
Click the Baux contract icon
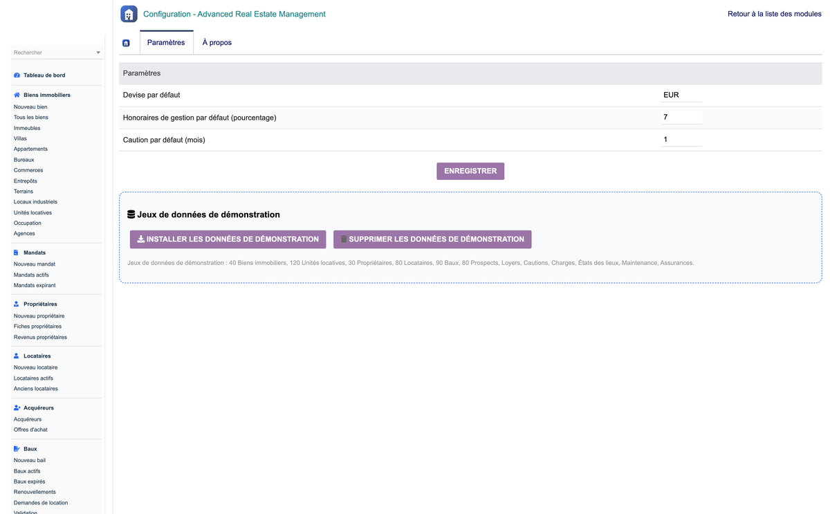coord(17,448)
